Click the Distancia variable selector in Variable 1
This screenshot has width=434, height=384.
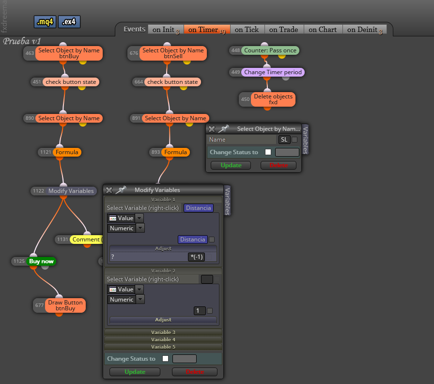pyautogui.click(x=199, y=208)
